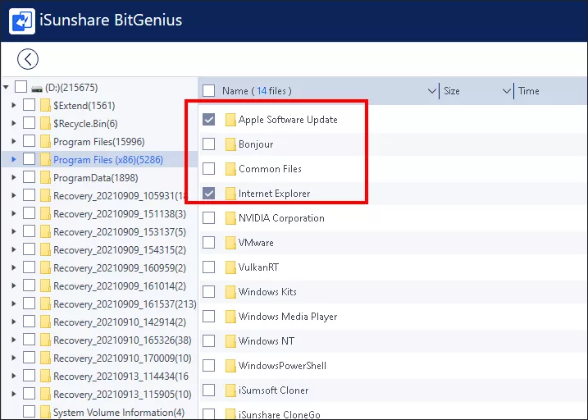Image resolution: width=588 pixels, height=420 pixels.
Task: Click the $Extend folder icon in tree
Action: coord(45,105)
